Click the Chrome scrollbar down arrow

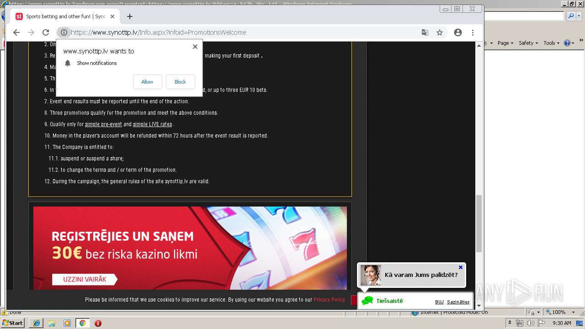coord(479,306)
